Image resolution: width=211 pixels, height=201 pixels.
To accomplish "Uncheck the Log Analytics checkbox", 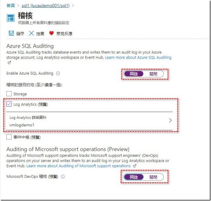I will click(9, 104).
